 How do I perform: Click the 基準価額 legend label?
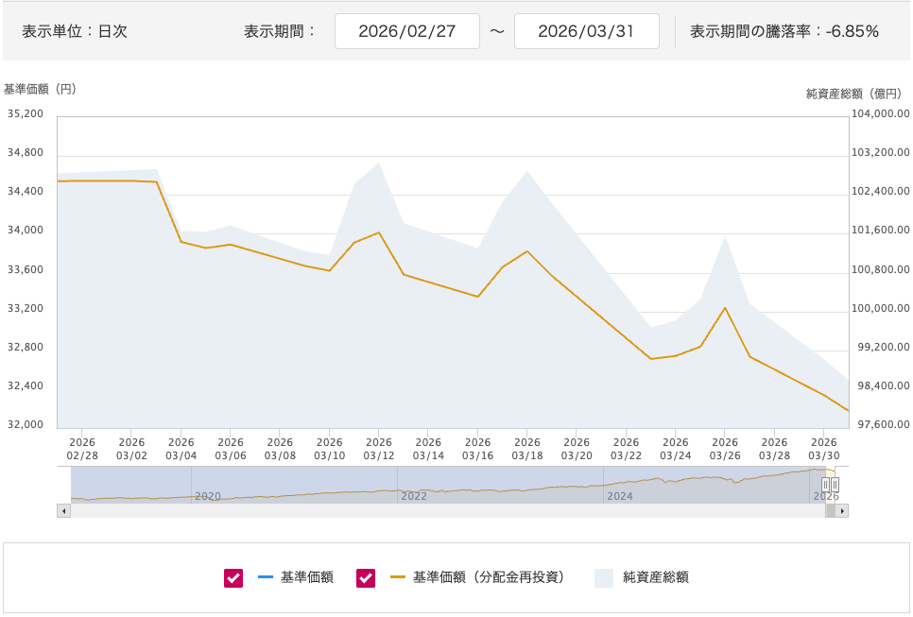click(x=307, y=577)
